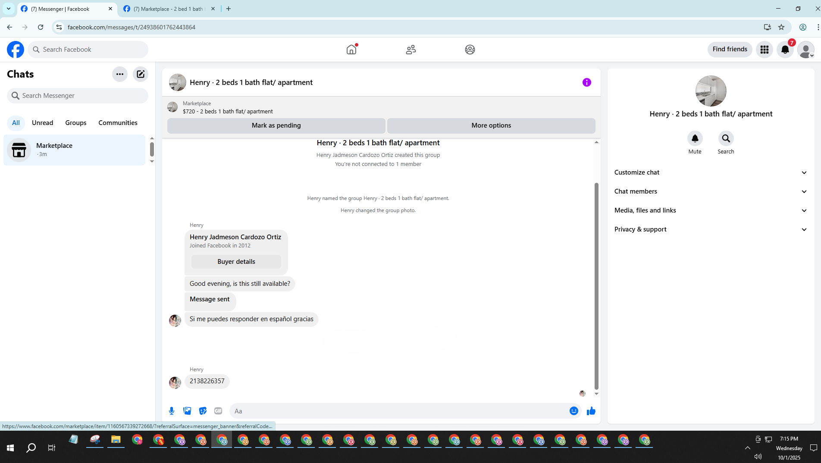Open File Explorer from taskbar
Screen dimensions: 821x463
click(116, 440)
